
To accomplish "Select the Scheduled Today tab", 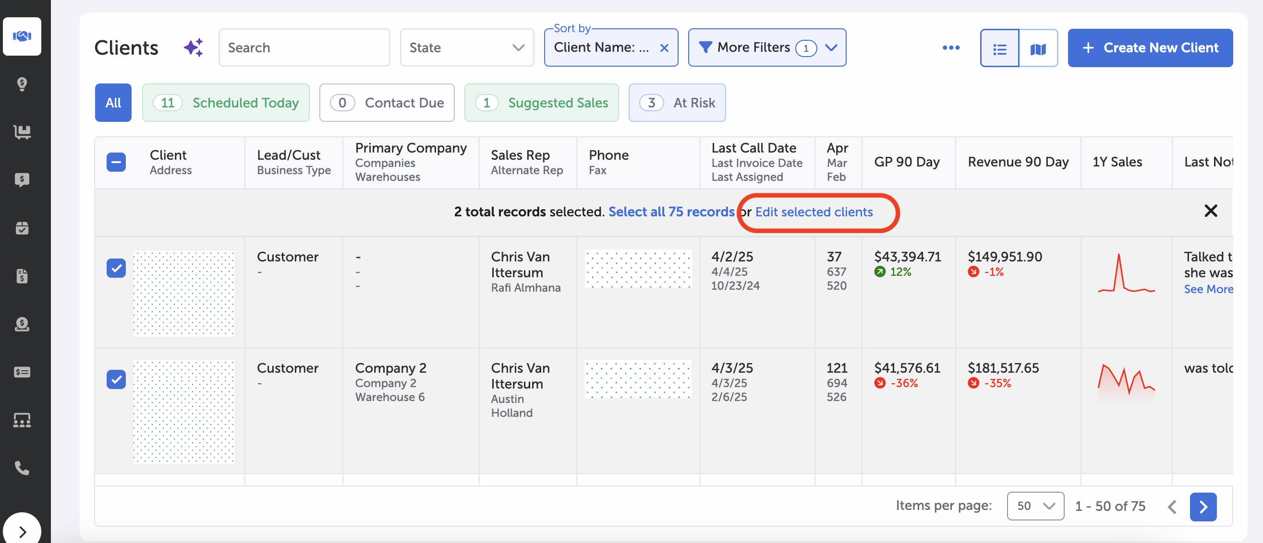I will coord(226,103).
